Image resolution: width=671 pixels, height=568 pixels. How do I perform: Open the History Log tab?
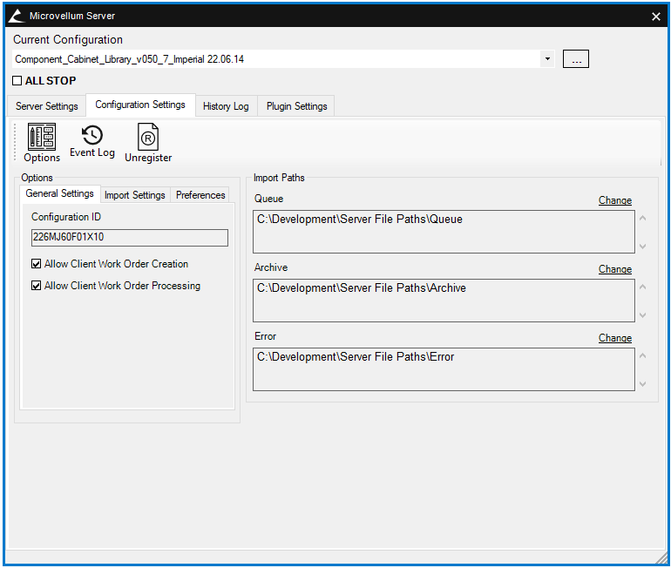tap(226, 106)
